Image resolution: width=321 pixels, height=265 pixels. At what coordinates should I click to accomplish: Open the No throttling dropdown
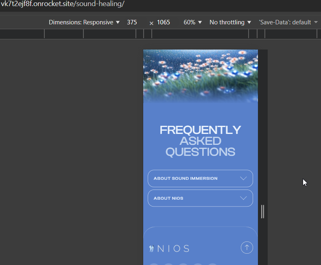[230, 22]
